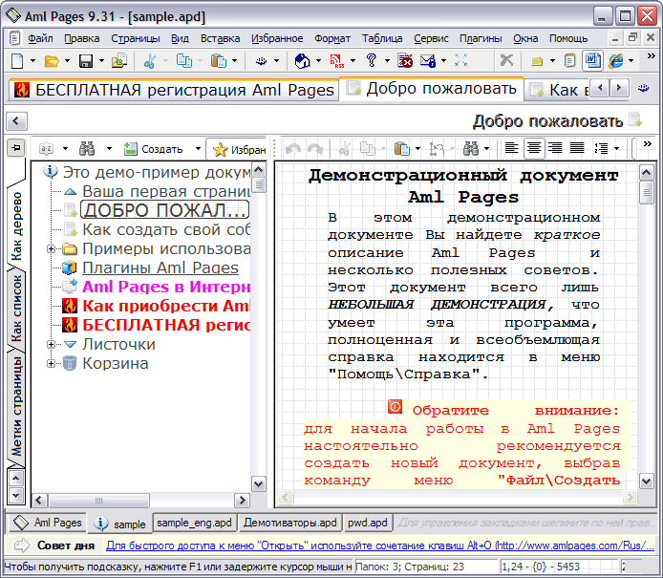Open the Вставка menu
663x578 pixels.
coord(220,38)
